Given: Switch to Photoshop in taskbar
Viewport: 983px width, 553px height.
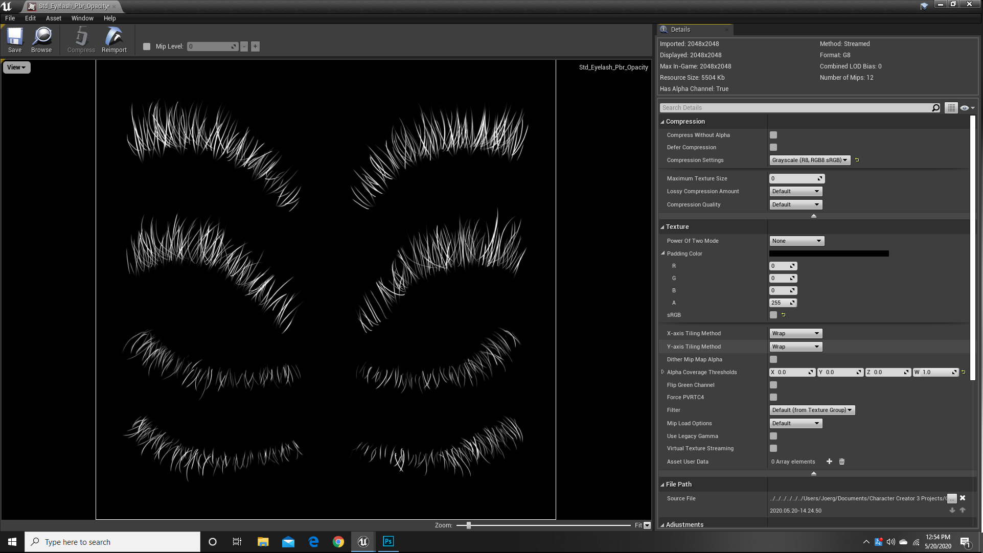Looking at the screenshot, I should point(388,542).
